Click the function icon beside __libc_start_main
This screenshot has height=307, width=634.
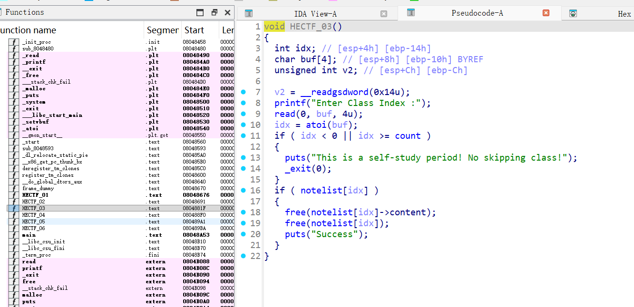coord(13,115)
